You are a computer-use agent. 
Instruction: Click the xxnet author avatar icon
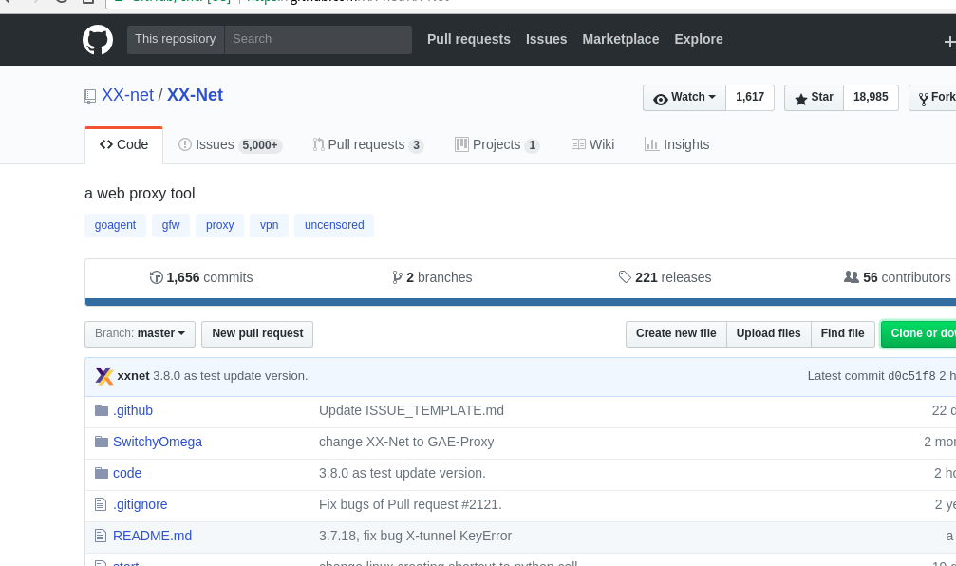(x=104, y=376)
